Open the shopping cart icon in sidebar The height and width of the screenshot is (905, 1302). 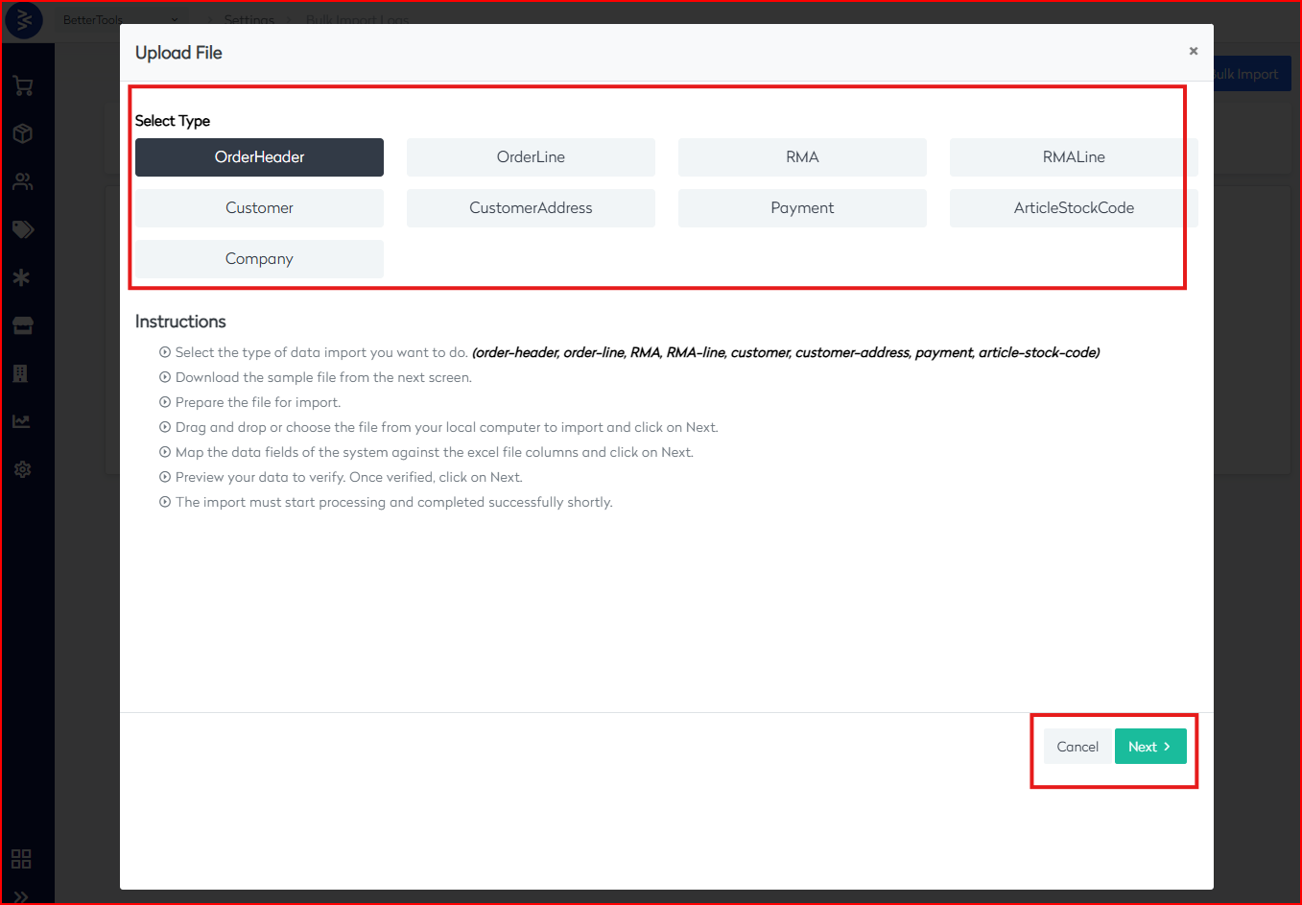[23, 86]
